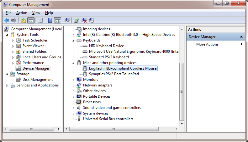
Task: Collapse the Storage tree node
Action: pyautogui.click(x=7, y=74)
